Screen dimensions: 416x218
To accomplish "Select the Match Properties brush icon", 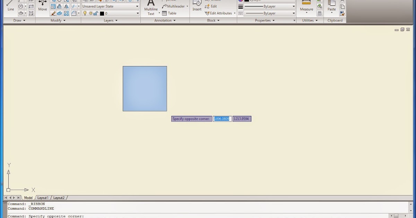I will (x=343, y=13).
